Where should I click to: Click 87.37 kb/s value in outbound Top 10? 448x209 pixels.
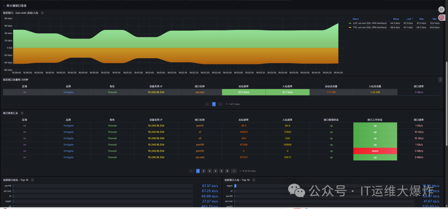pyautogui.click(x=210, y=186)
